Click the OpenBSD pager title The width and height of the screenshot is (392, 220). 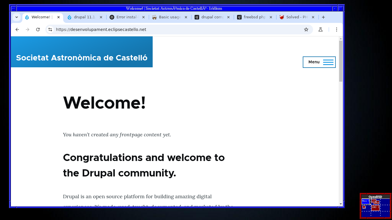375,197
